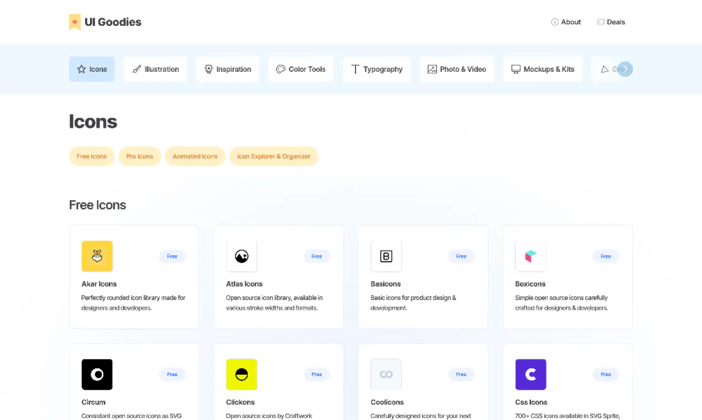Open the Basicons card title

coord(386,284)
